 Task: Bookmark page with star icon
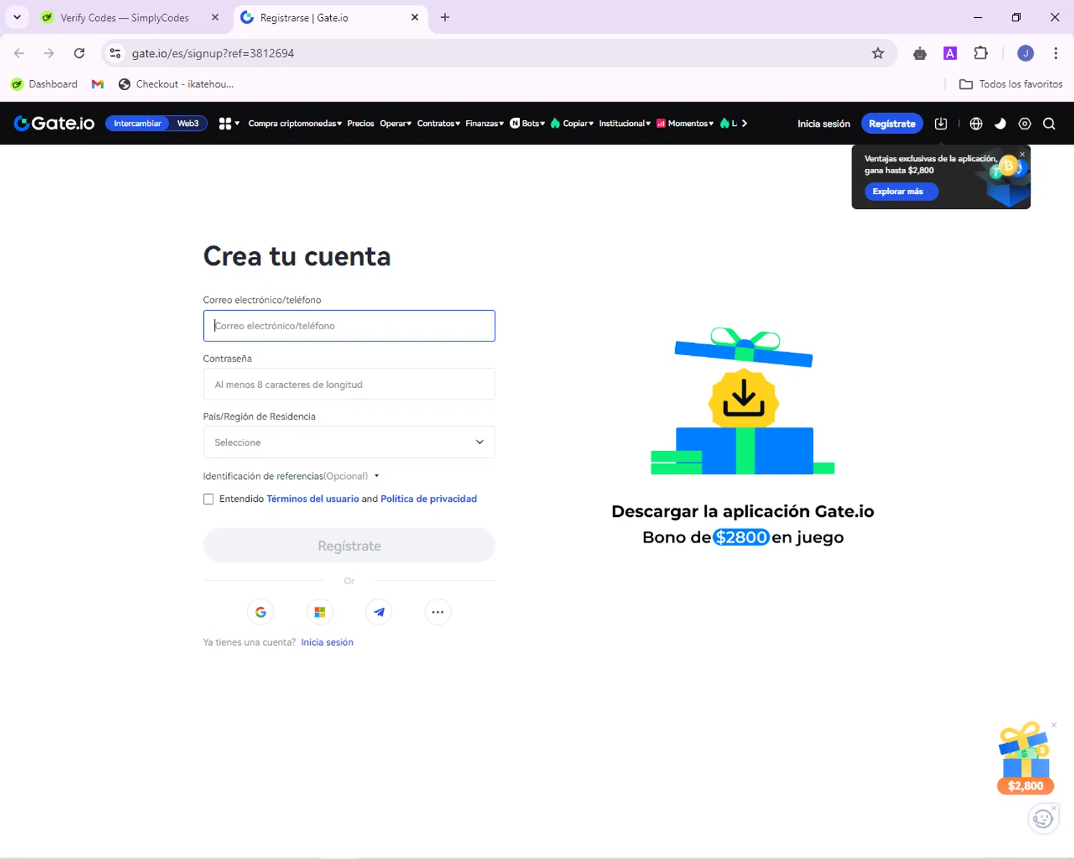(x=878, y=53)
